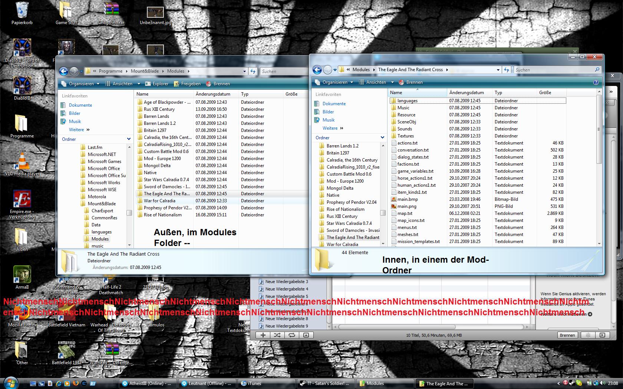The height and width of the screenshot is (389, 623).
Task: Open Unbe3nannt.jpg desktop image
Action: 155,15
